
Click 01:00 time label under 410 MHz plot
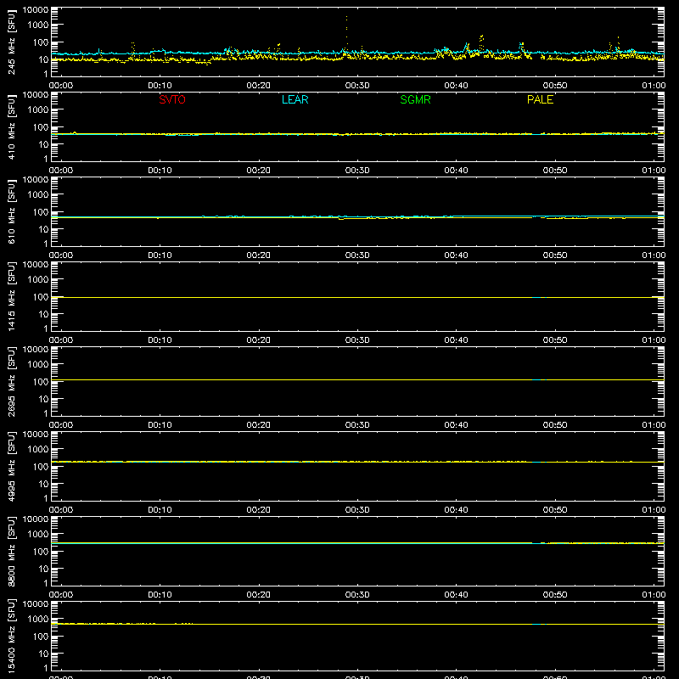point(654,171)
